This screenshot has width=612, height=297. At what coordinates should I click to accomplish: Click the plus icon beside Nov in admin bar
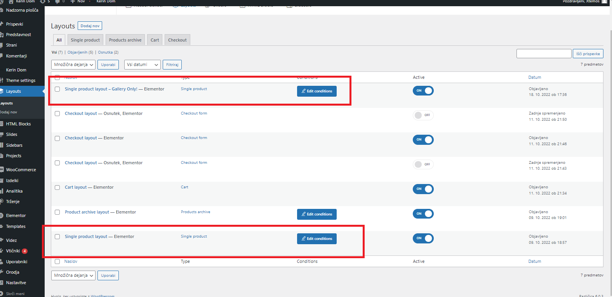click(73, 2)
